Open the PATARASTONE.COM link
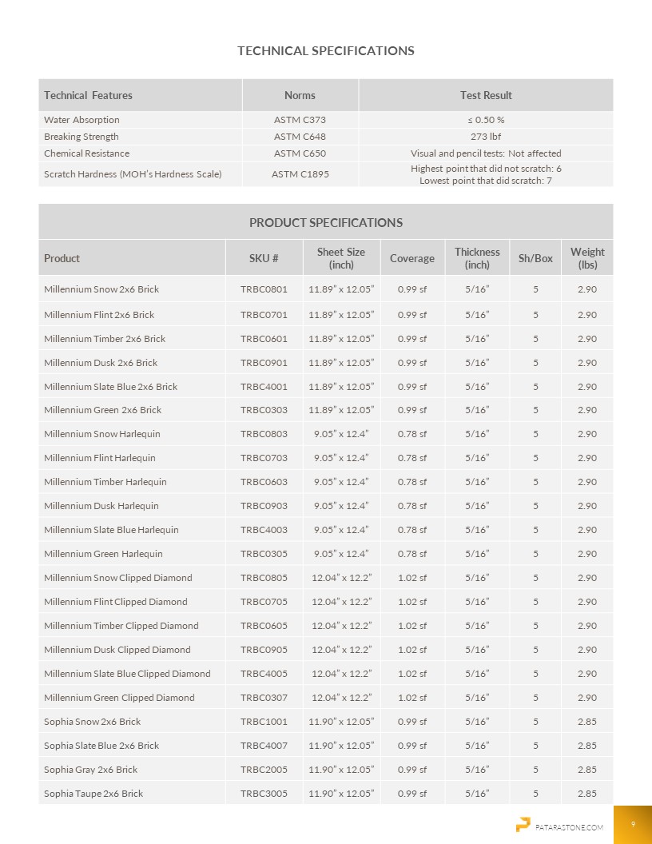The image size is (652, 844). click(570, 827)
